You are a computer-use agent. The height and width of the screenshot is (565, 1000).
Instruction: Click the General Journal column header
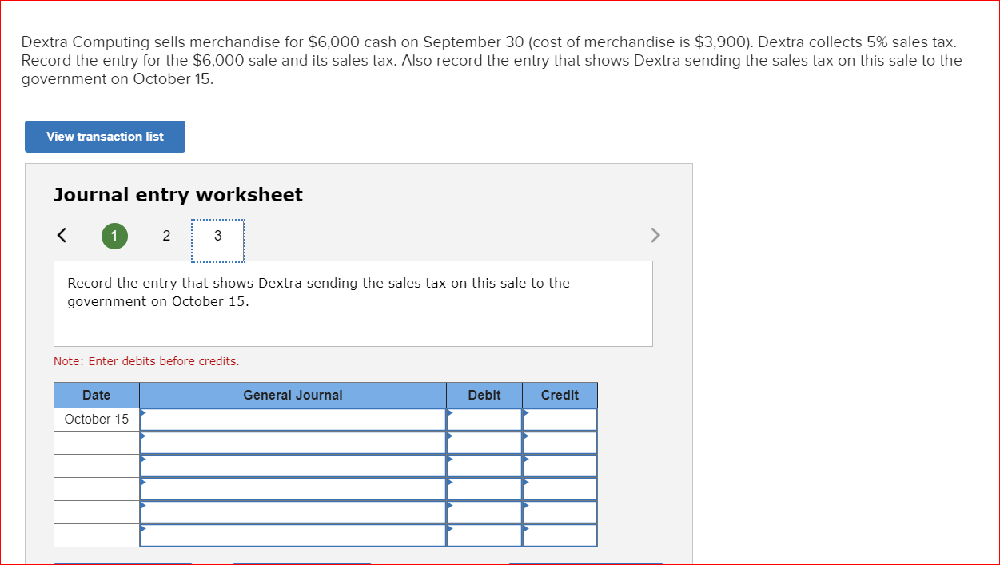tap(293, 395)
